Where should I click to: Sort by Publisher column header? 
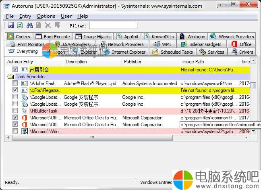(x=151, y=62)
